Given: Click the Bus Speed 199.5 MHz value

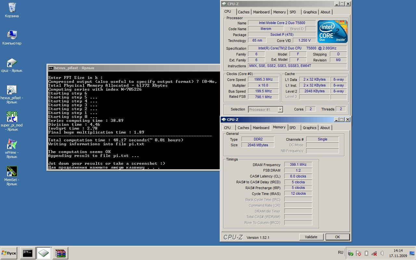Looking at the screenshot, I should tap(263, 91).
